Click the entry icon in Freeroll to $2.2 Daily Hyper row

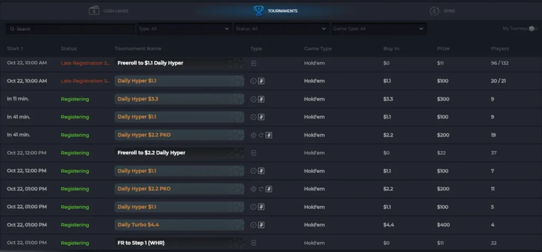coord(254,153)
